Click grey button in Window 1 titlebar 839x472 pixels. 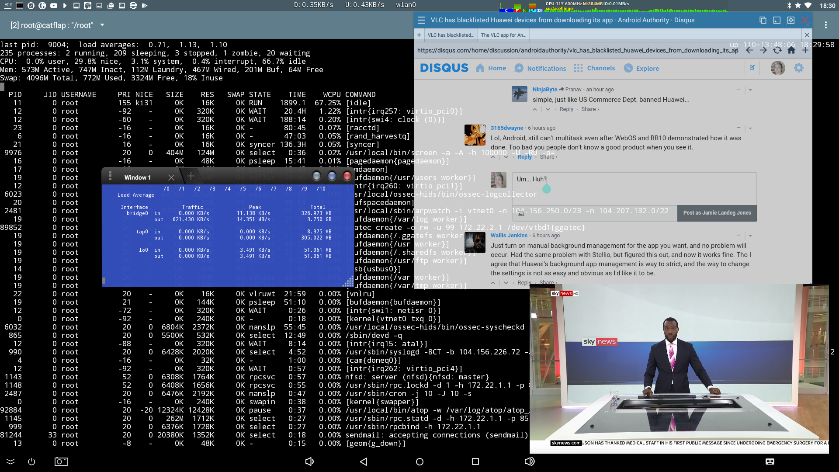click(x=317, y=176)
